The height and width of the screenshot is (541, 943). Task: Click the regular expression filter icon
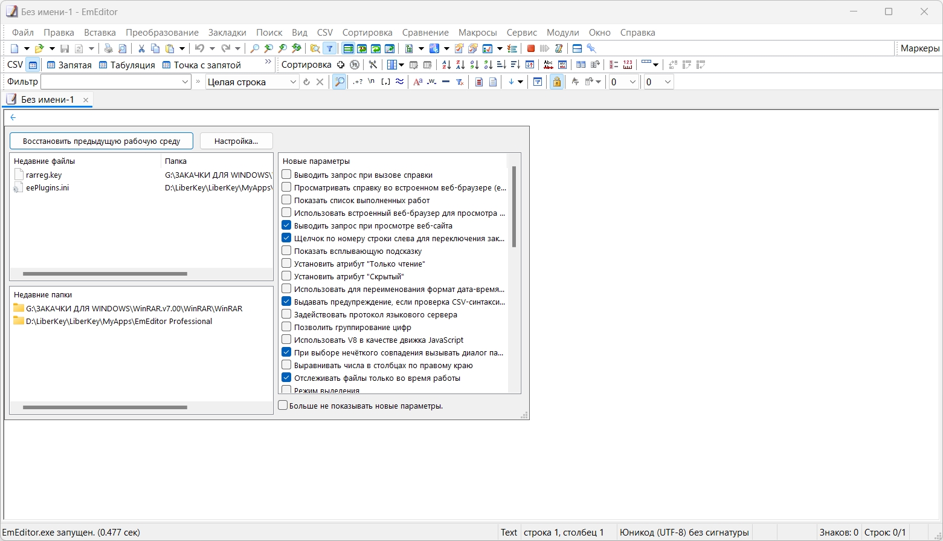(358, 82)
